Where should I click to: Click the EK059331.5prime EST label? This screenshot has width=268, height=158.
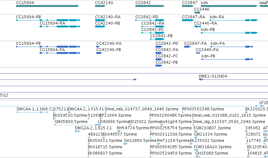tap(105, 141)
